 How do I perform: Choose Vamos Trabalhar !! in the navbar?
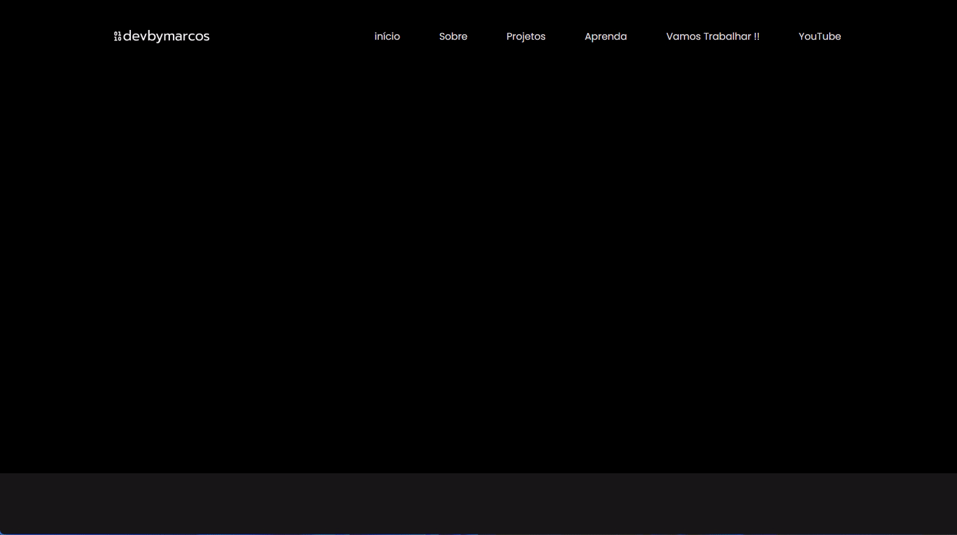713,37
